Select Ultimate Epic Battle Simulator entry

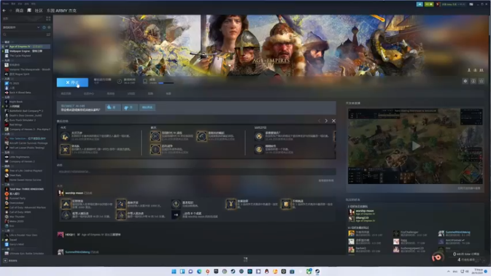[26, 253]
